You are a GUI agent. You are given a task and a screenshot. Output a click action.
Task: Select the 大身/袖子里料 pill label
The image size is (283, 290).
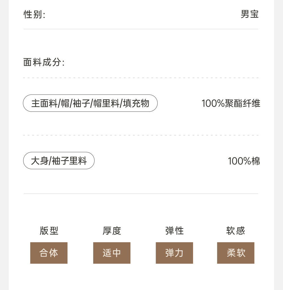59,161
